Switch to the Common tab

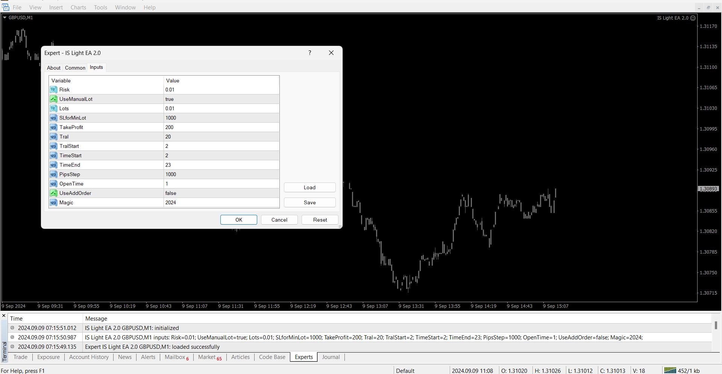coord(75,68)
